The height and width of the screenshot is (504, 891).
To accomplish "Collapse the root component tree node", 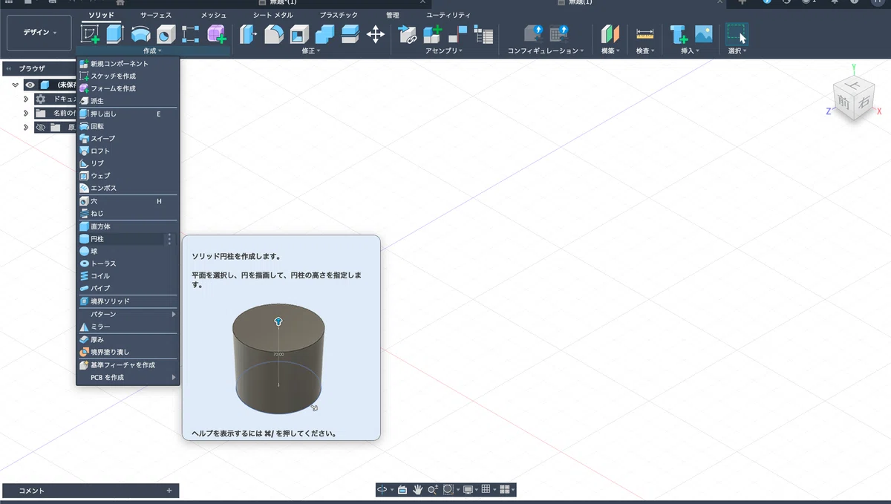I will [15, 85].
